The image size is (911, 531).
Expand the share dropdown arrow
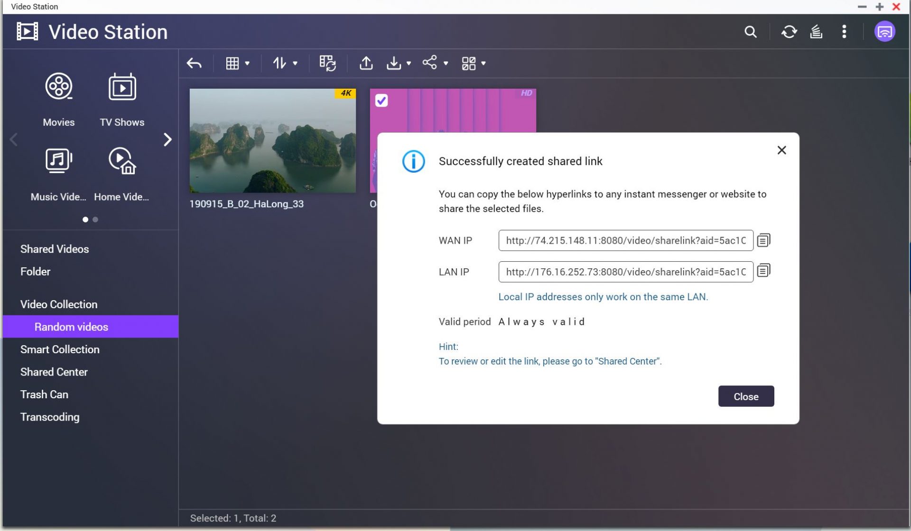point(446,63)
